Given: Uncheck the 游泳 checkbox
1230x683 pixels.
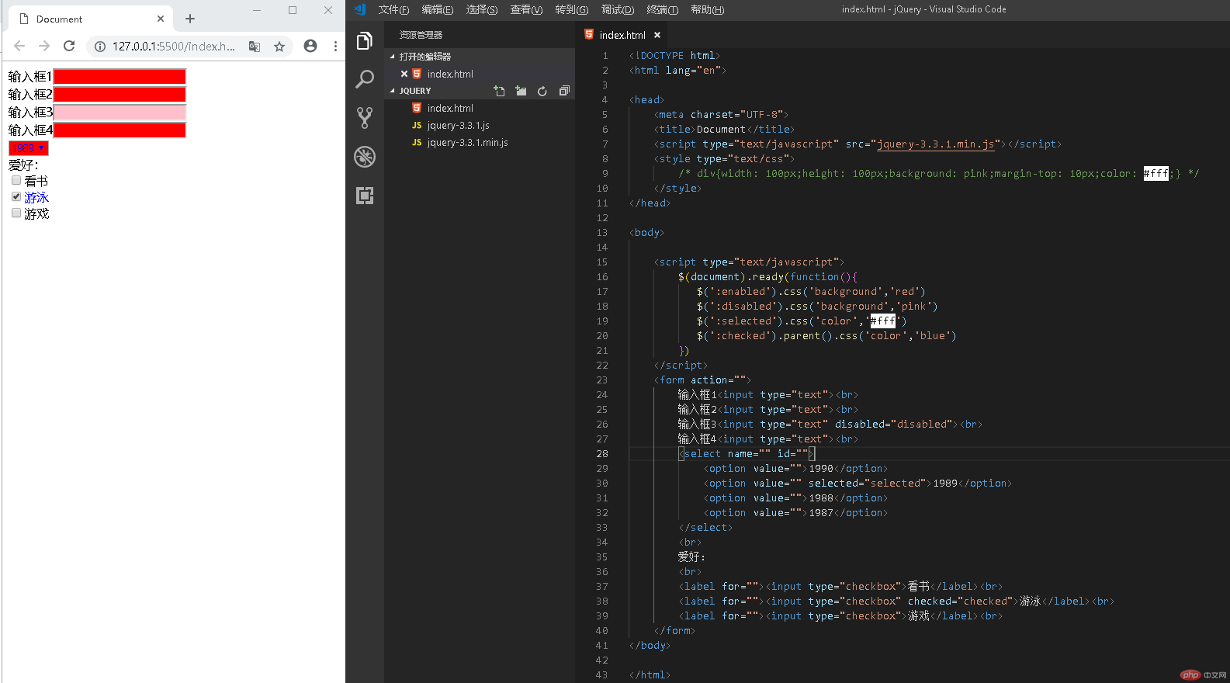Looking at the screenshot, I should point(16,196).
